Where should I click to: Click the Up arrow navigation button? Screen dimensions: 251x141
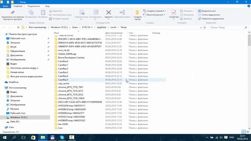point(18,27)
